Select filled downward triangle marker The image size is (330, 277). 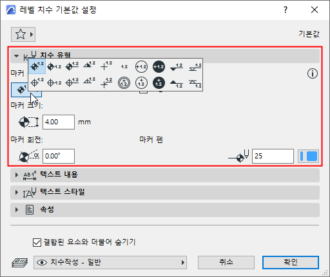point(176,66)
